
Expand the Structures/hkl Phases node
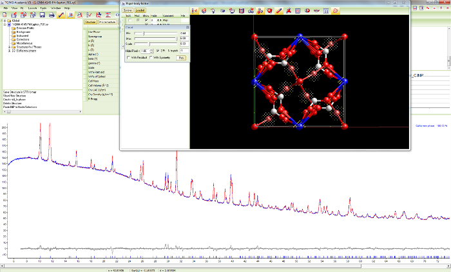[x=8, y=47]
